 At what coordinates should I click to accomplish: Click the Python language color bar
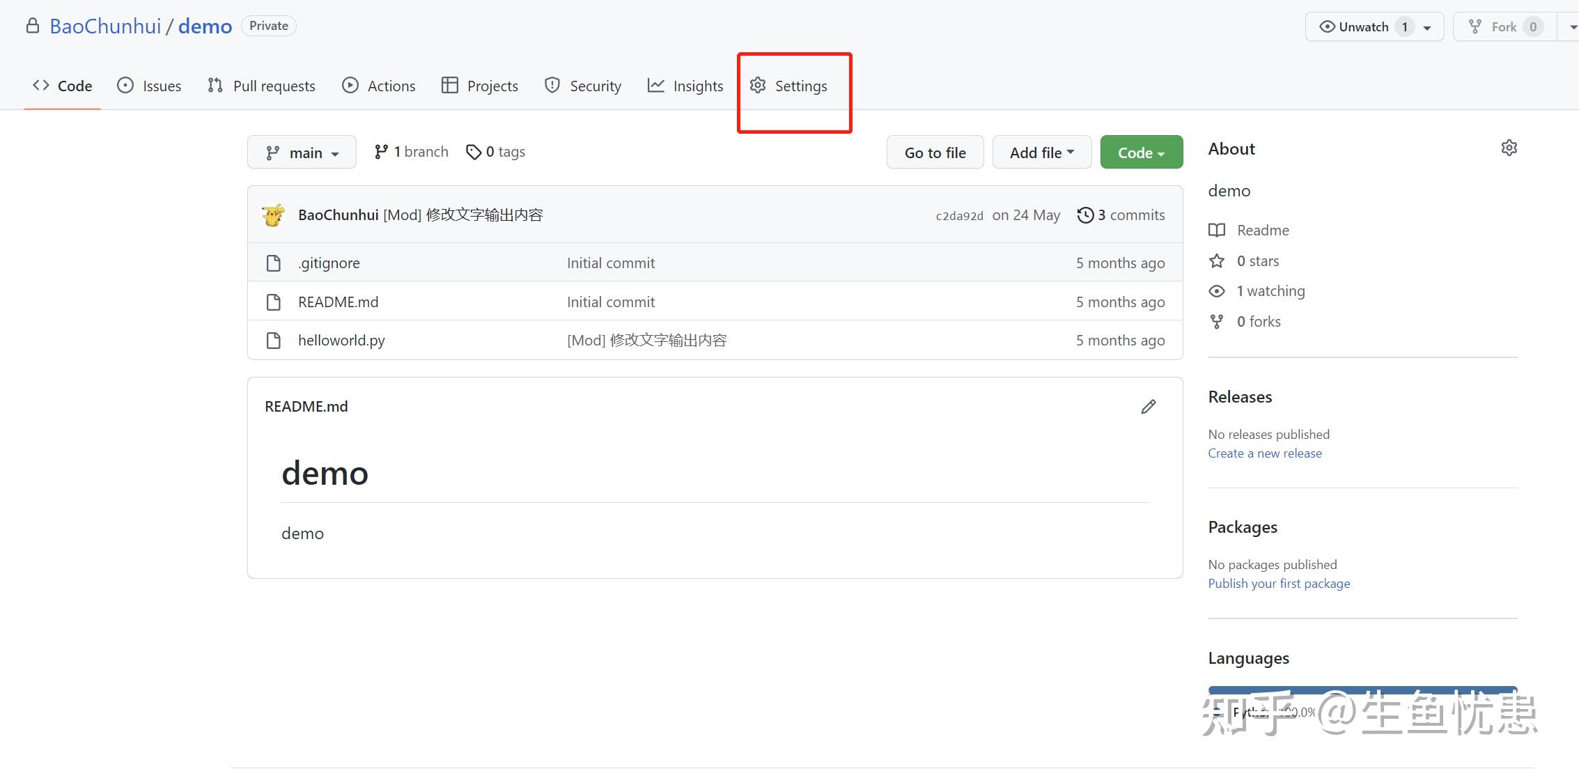pos(1362,690)
